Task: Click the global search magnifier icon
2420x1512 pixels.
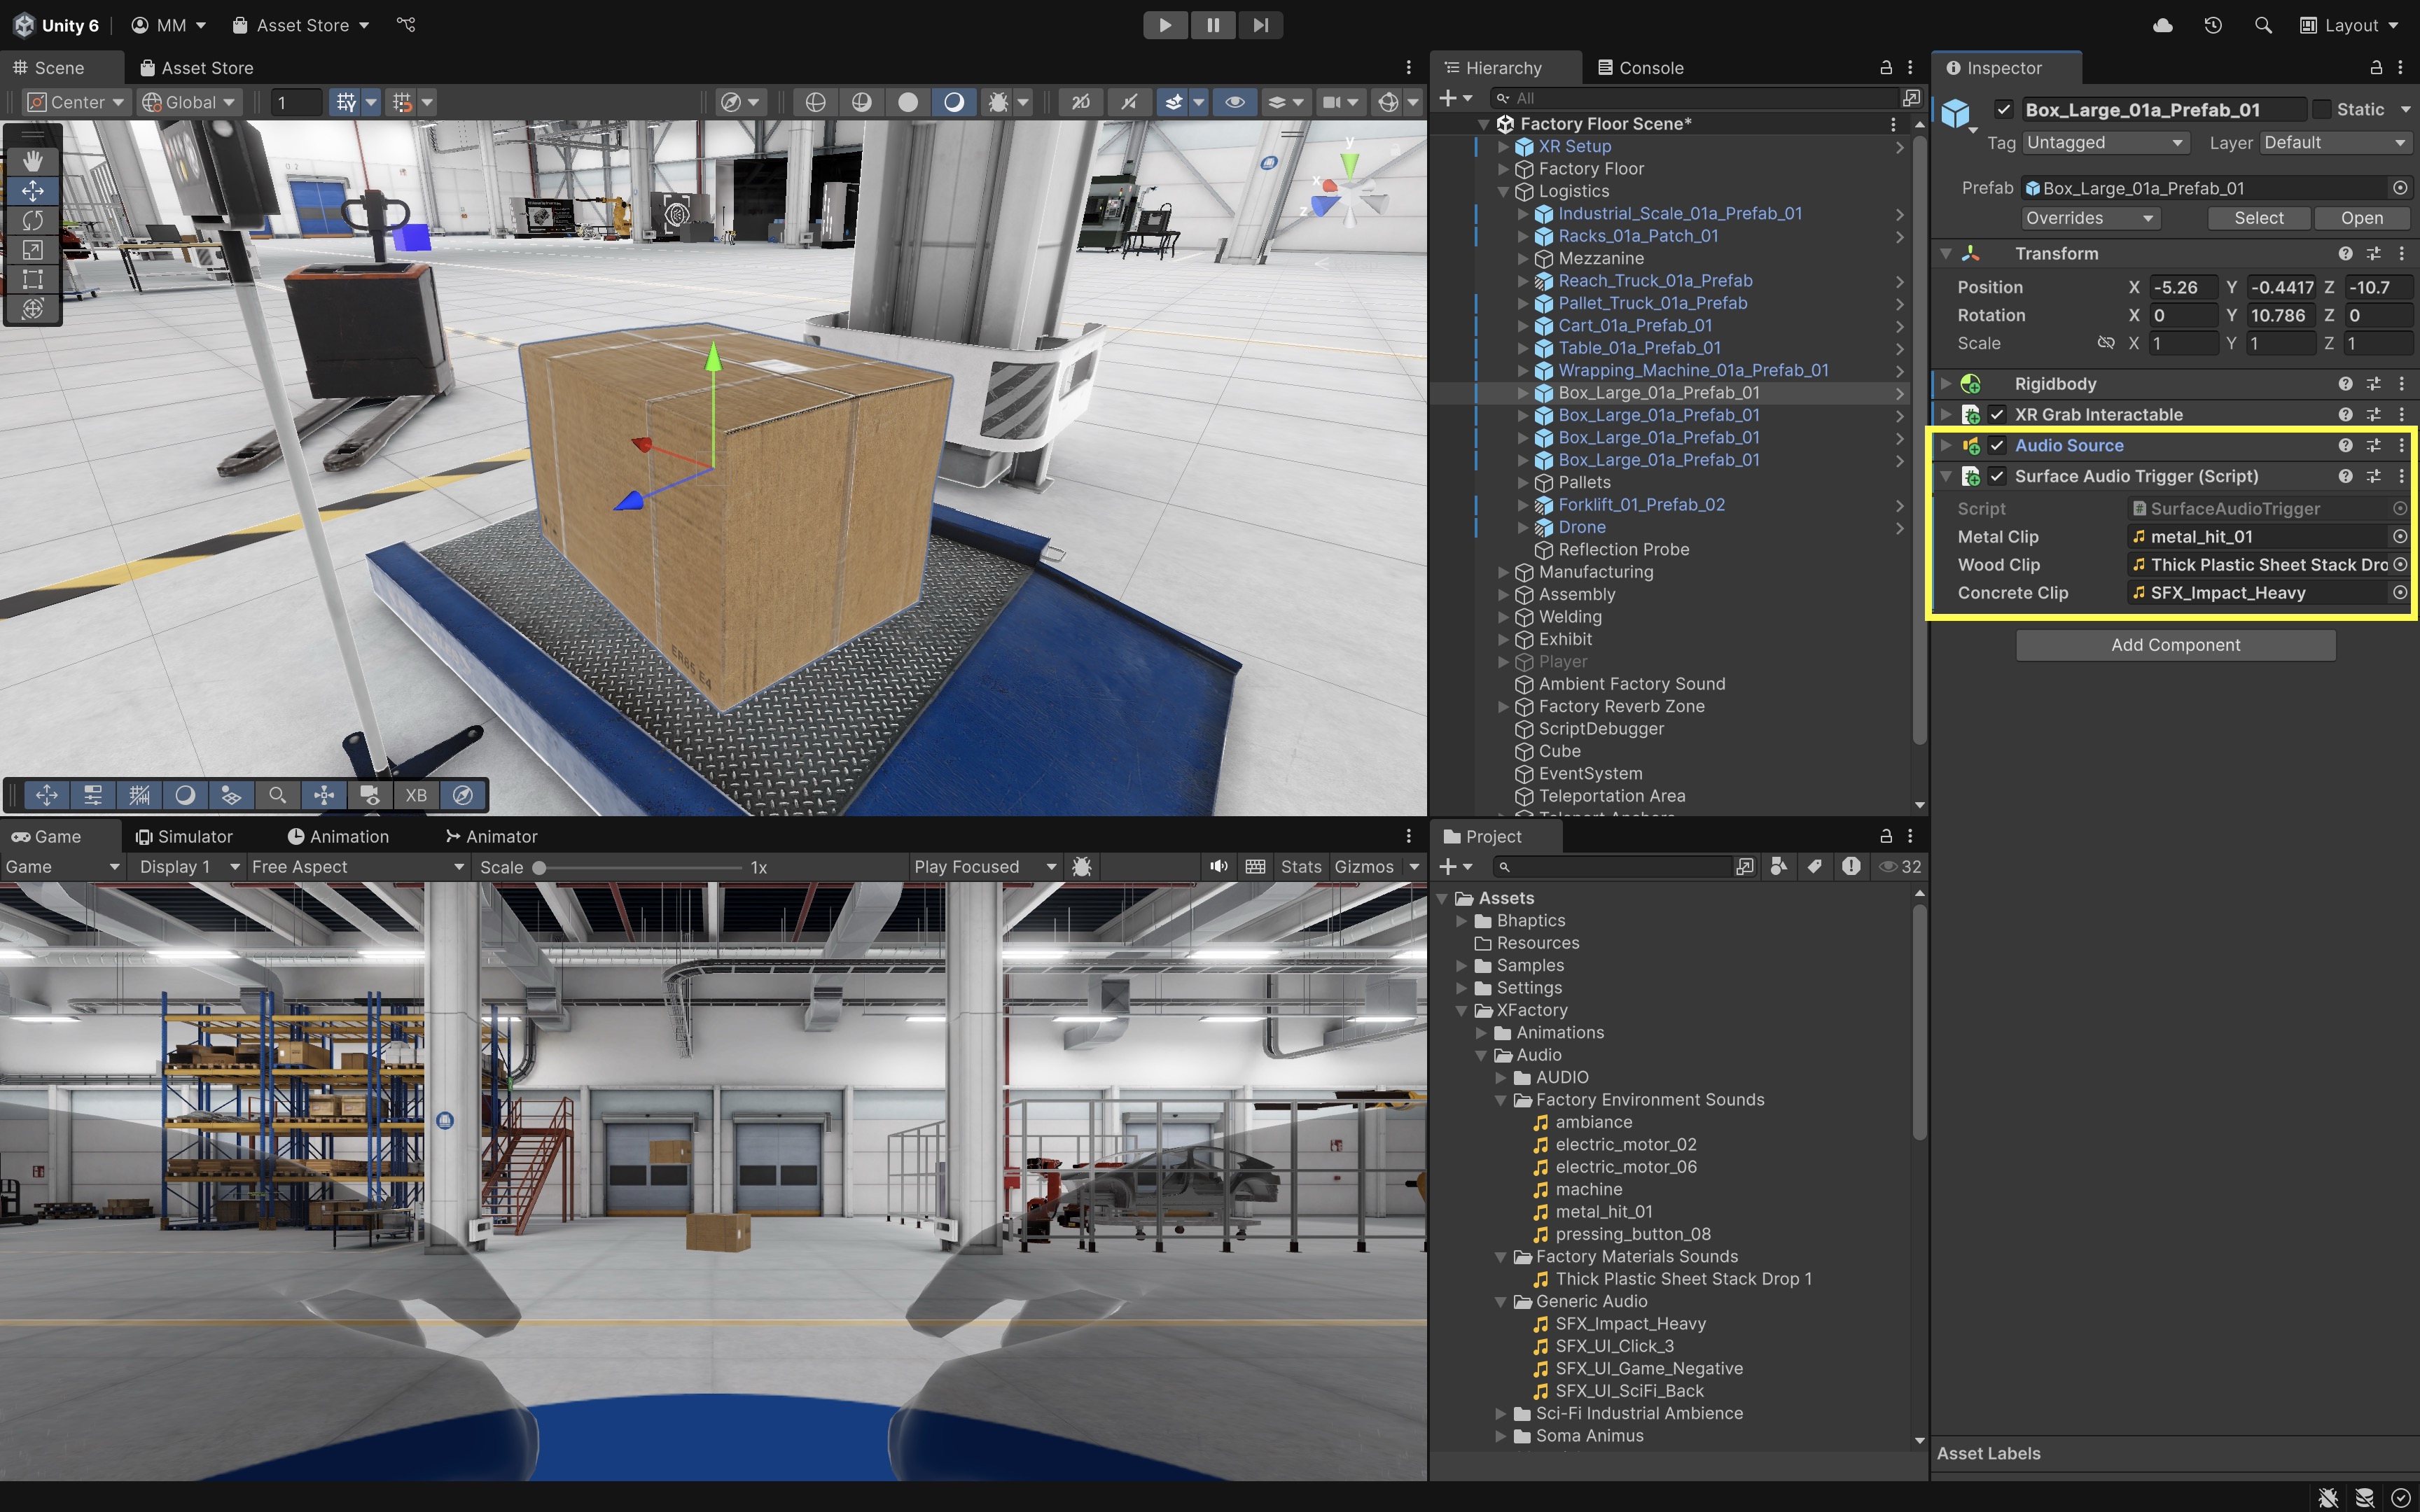Action: click(2262, 25)
